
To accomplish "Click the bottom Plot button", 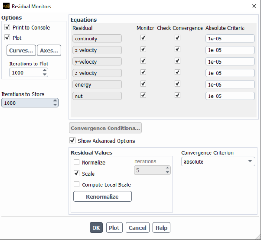I will (114, 228).
